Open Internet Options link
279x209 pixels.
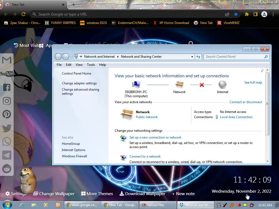pos(74,150)
